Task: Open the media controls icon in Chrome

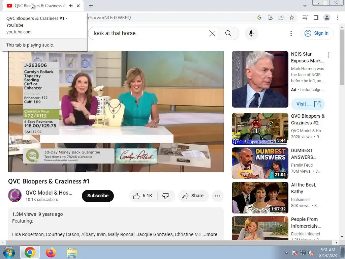Action: [305, 18]
